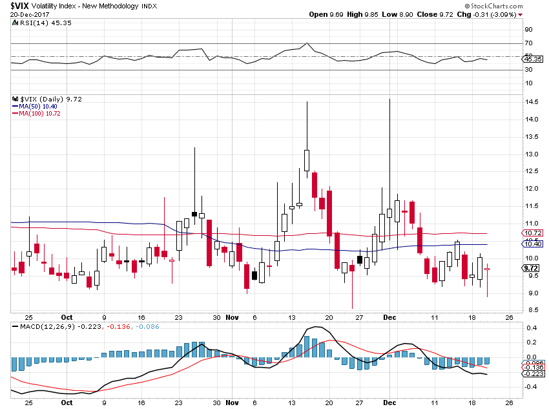Click the Oct date marker on bottom axis

67,403
